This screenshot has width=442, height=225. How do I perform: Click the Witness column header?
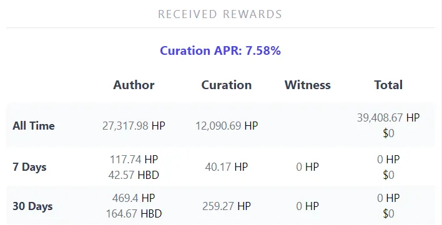308,85
